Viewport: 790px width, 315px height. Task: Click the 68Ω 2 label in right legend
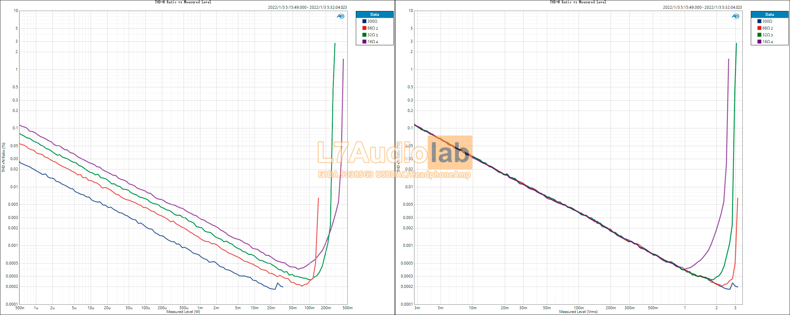[768, 28]
